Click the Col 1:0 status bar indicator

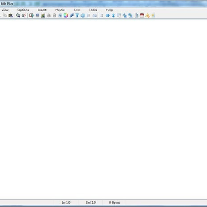[x=91, y=202]
